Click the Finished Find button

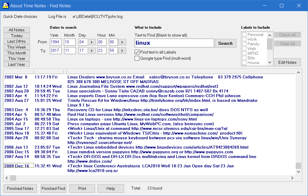click(x=53, y=188)
